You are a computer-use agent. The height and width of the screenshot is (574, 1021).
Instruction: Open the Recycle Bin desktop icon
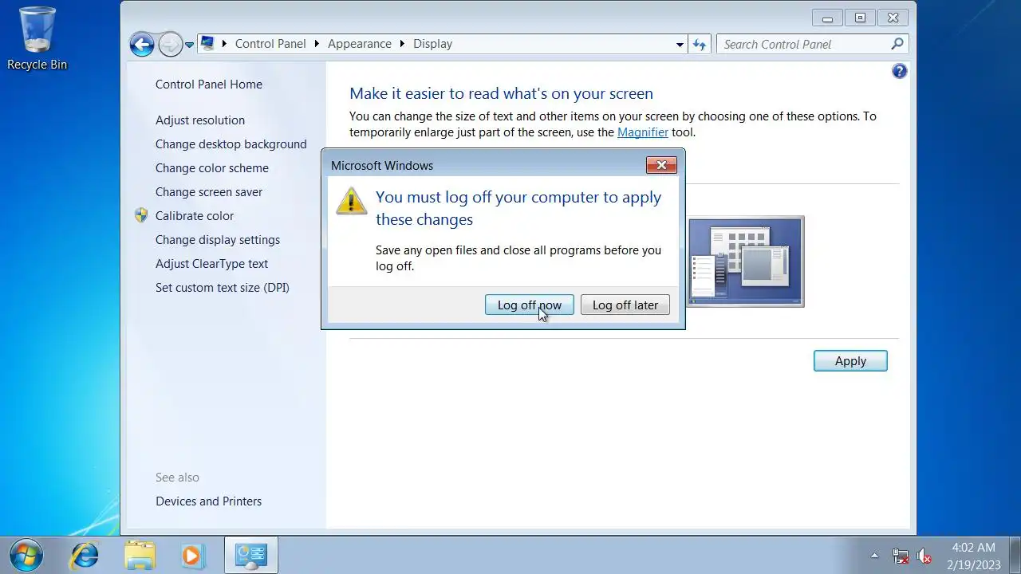(x=37, y=39)
